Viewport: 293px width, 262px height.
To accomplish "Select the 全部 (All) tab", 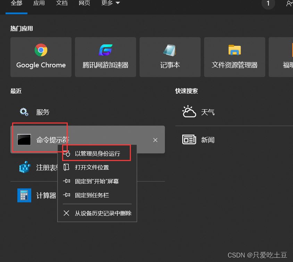I will [x=16, y=3].
